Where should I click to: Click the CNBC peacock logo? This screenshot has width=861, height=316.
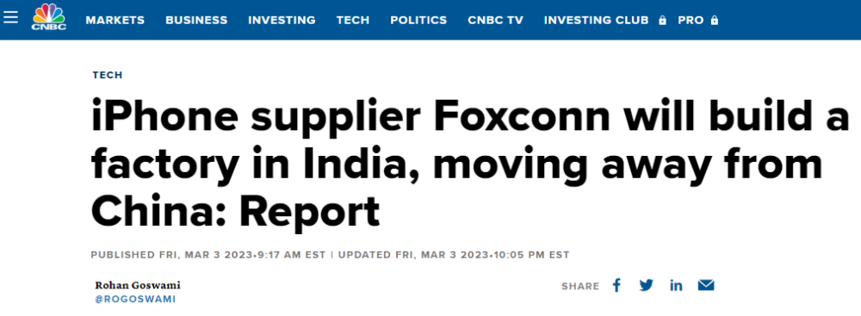[x=49, y=17]
